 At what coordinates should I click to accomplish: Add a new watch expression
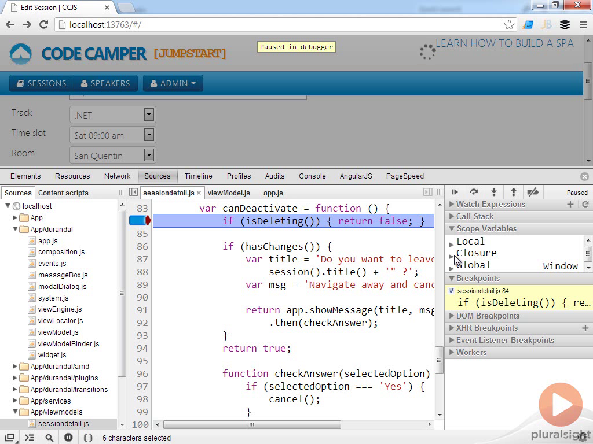570,205
